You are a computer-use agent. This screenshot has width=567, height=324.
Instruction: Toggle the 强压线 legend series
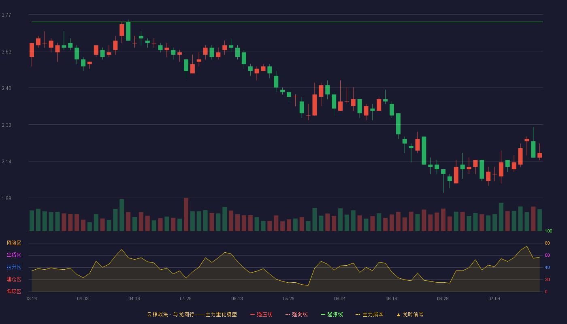261,314
